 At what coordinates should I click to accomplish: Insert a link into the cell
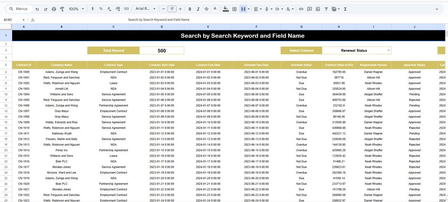coord(301,9)
